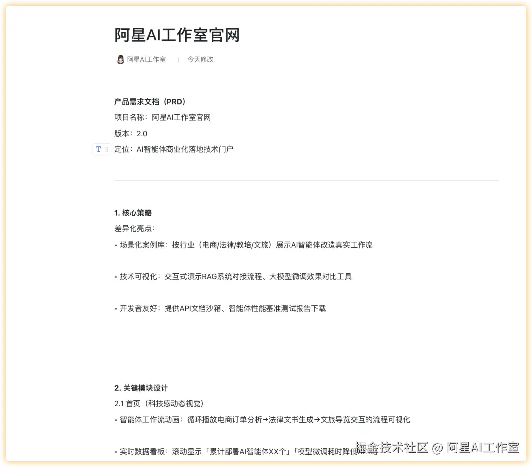The height and width of the screenshot is (467, 532).
Task: Click the bullet before 场景化案例库
Action: point(115,245)
